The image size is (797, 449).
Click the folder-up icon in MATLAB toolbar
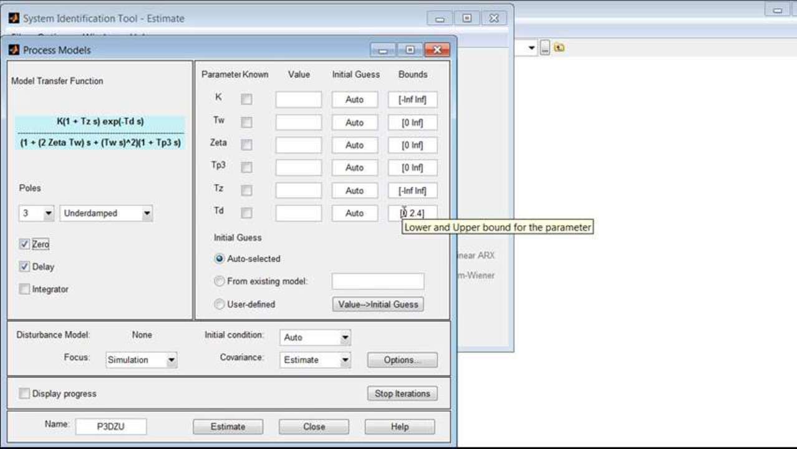click(559, 48)
